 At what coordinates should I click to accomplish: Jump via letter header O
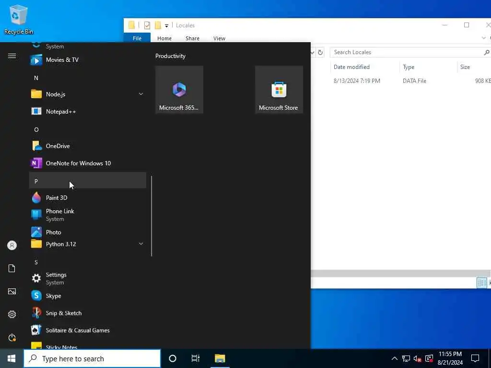88,129
